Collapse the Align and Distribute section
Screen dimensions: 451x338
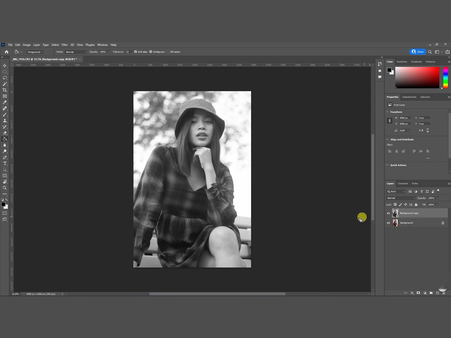click(388, 140)
